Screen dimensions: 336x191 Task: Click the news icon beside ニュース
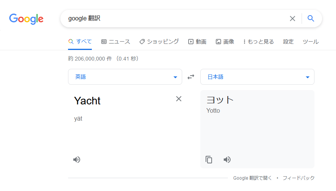coord(104,42)
